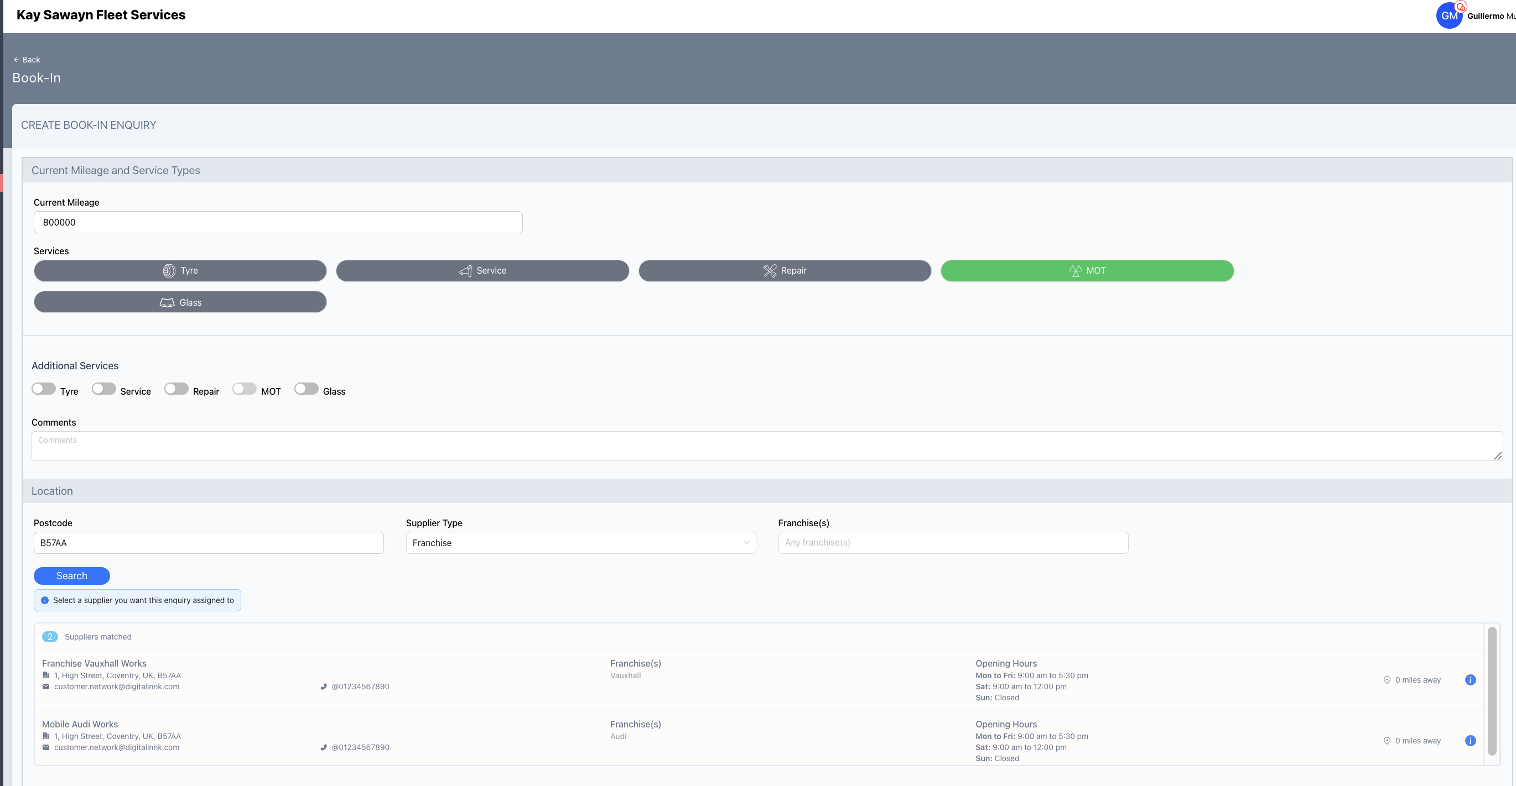The height and width of the screenshot is (786, 1516).
Task: Click the Audi franchise text
Action: [x=618, y=736]
